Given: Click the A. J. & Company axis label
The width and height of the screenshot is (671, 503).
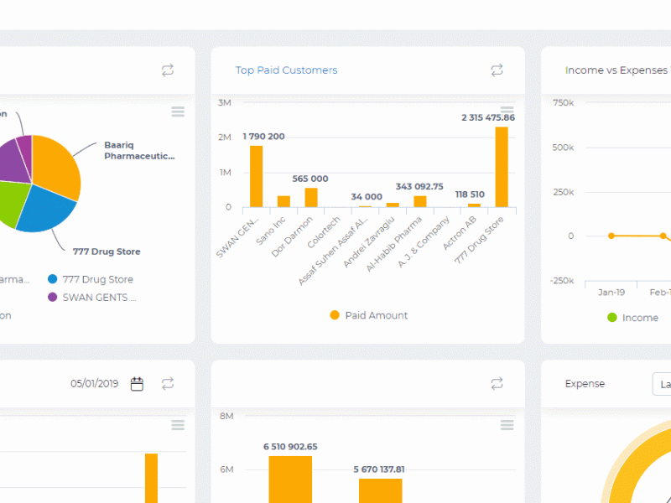Looking at the screenshot, I should tap(424, 241).
